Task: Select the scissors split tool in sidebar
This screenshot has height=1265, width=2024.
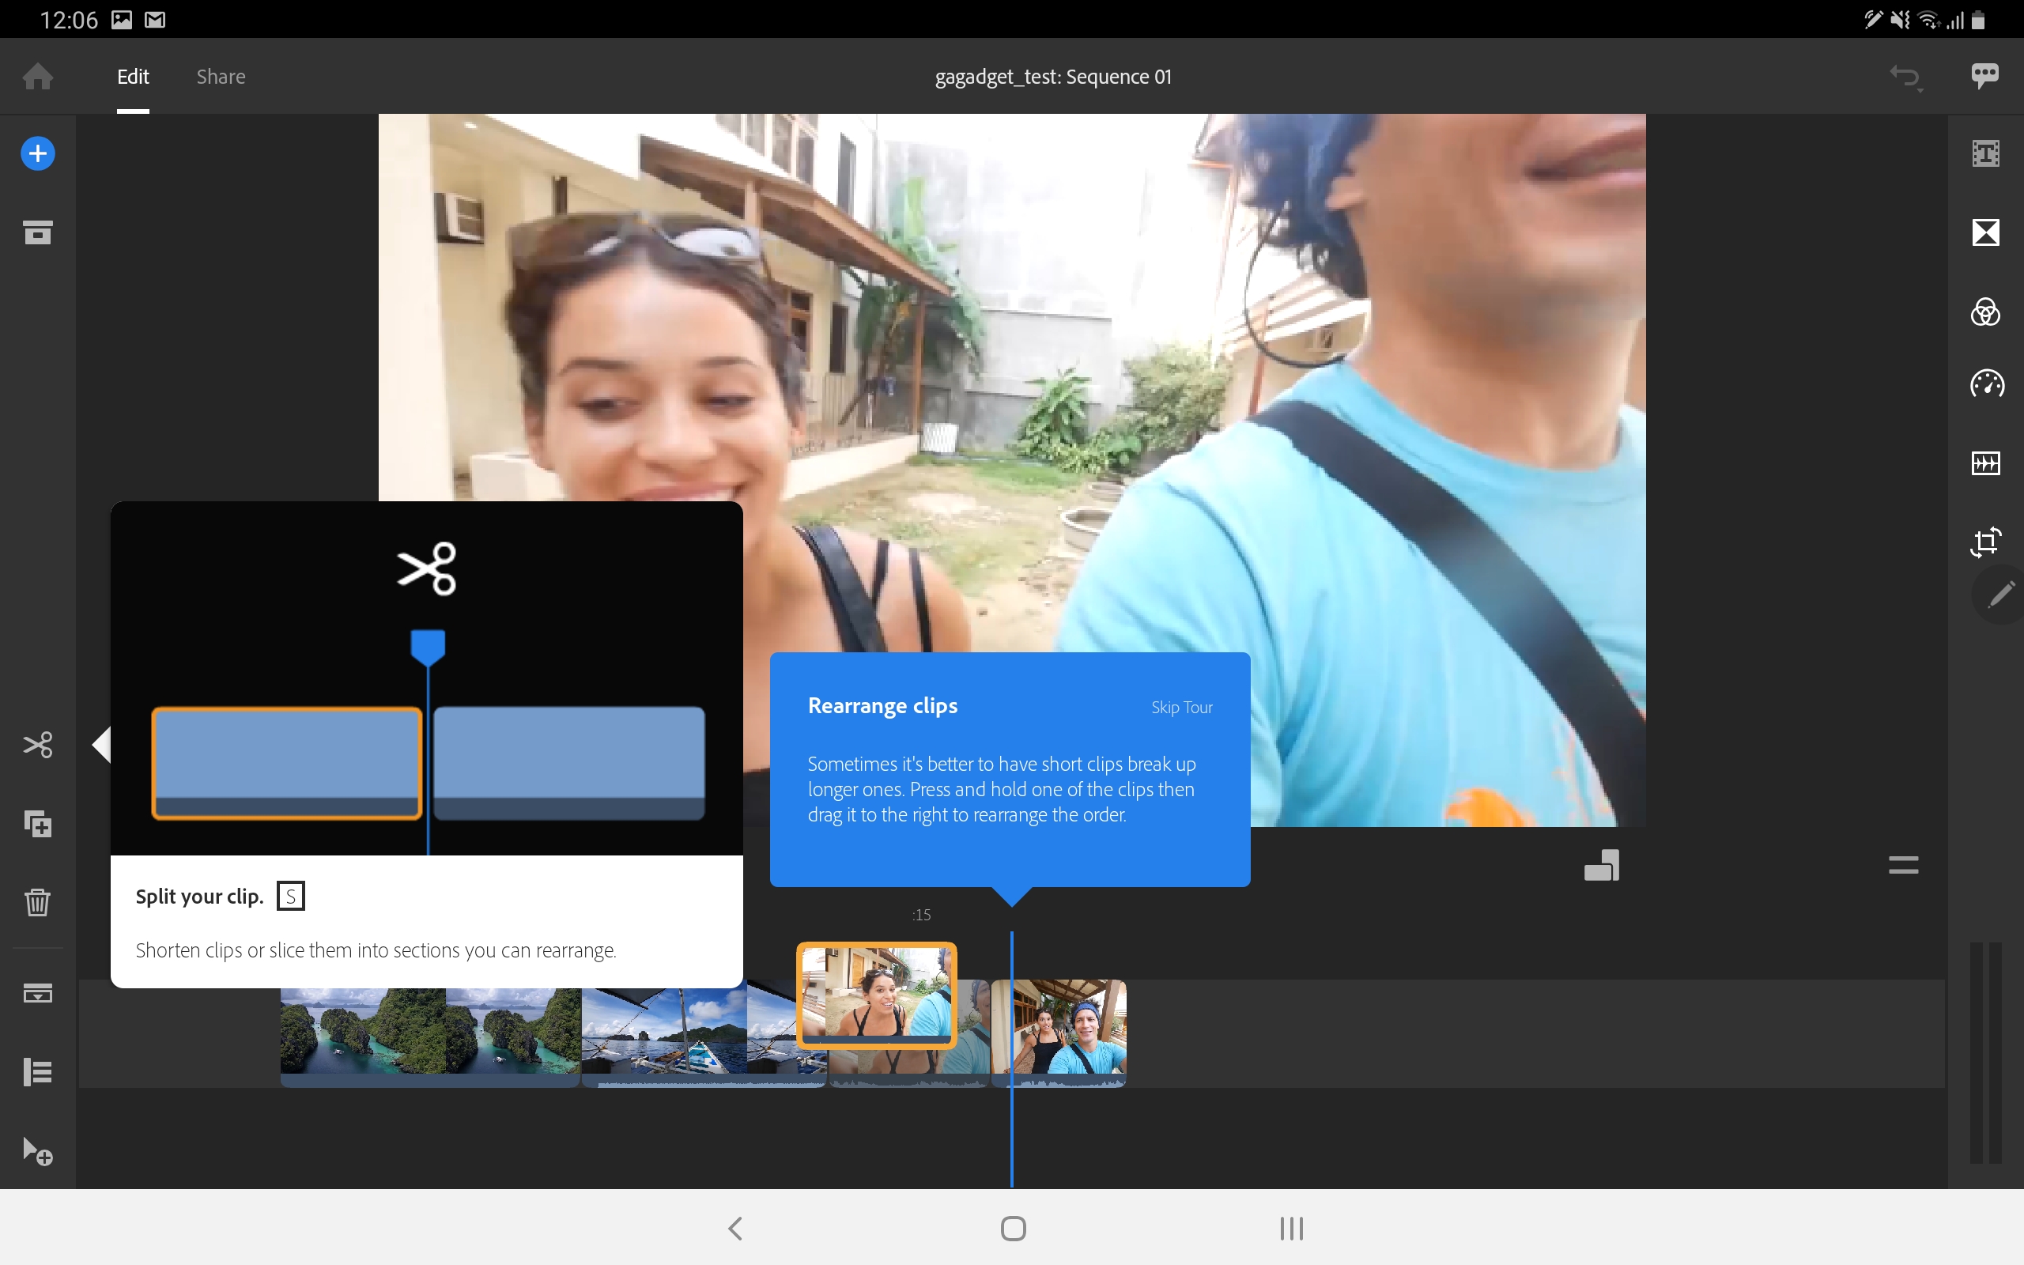Action: click(38, 745)
